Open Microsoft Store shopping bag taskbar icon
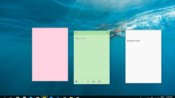Viewport: 175px width, 98px height. [38, 97]
